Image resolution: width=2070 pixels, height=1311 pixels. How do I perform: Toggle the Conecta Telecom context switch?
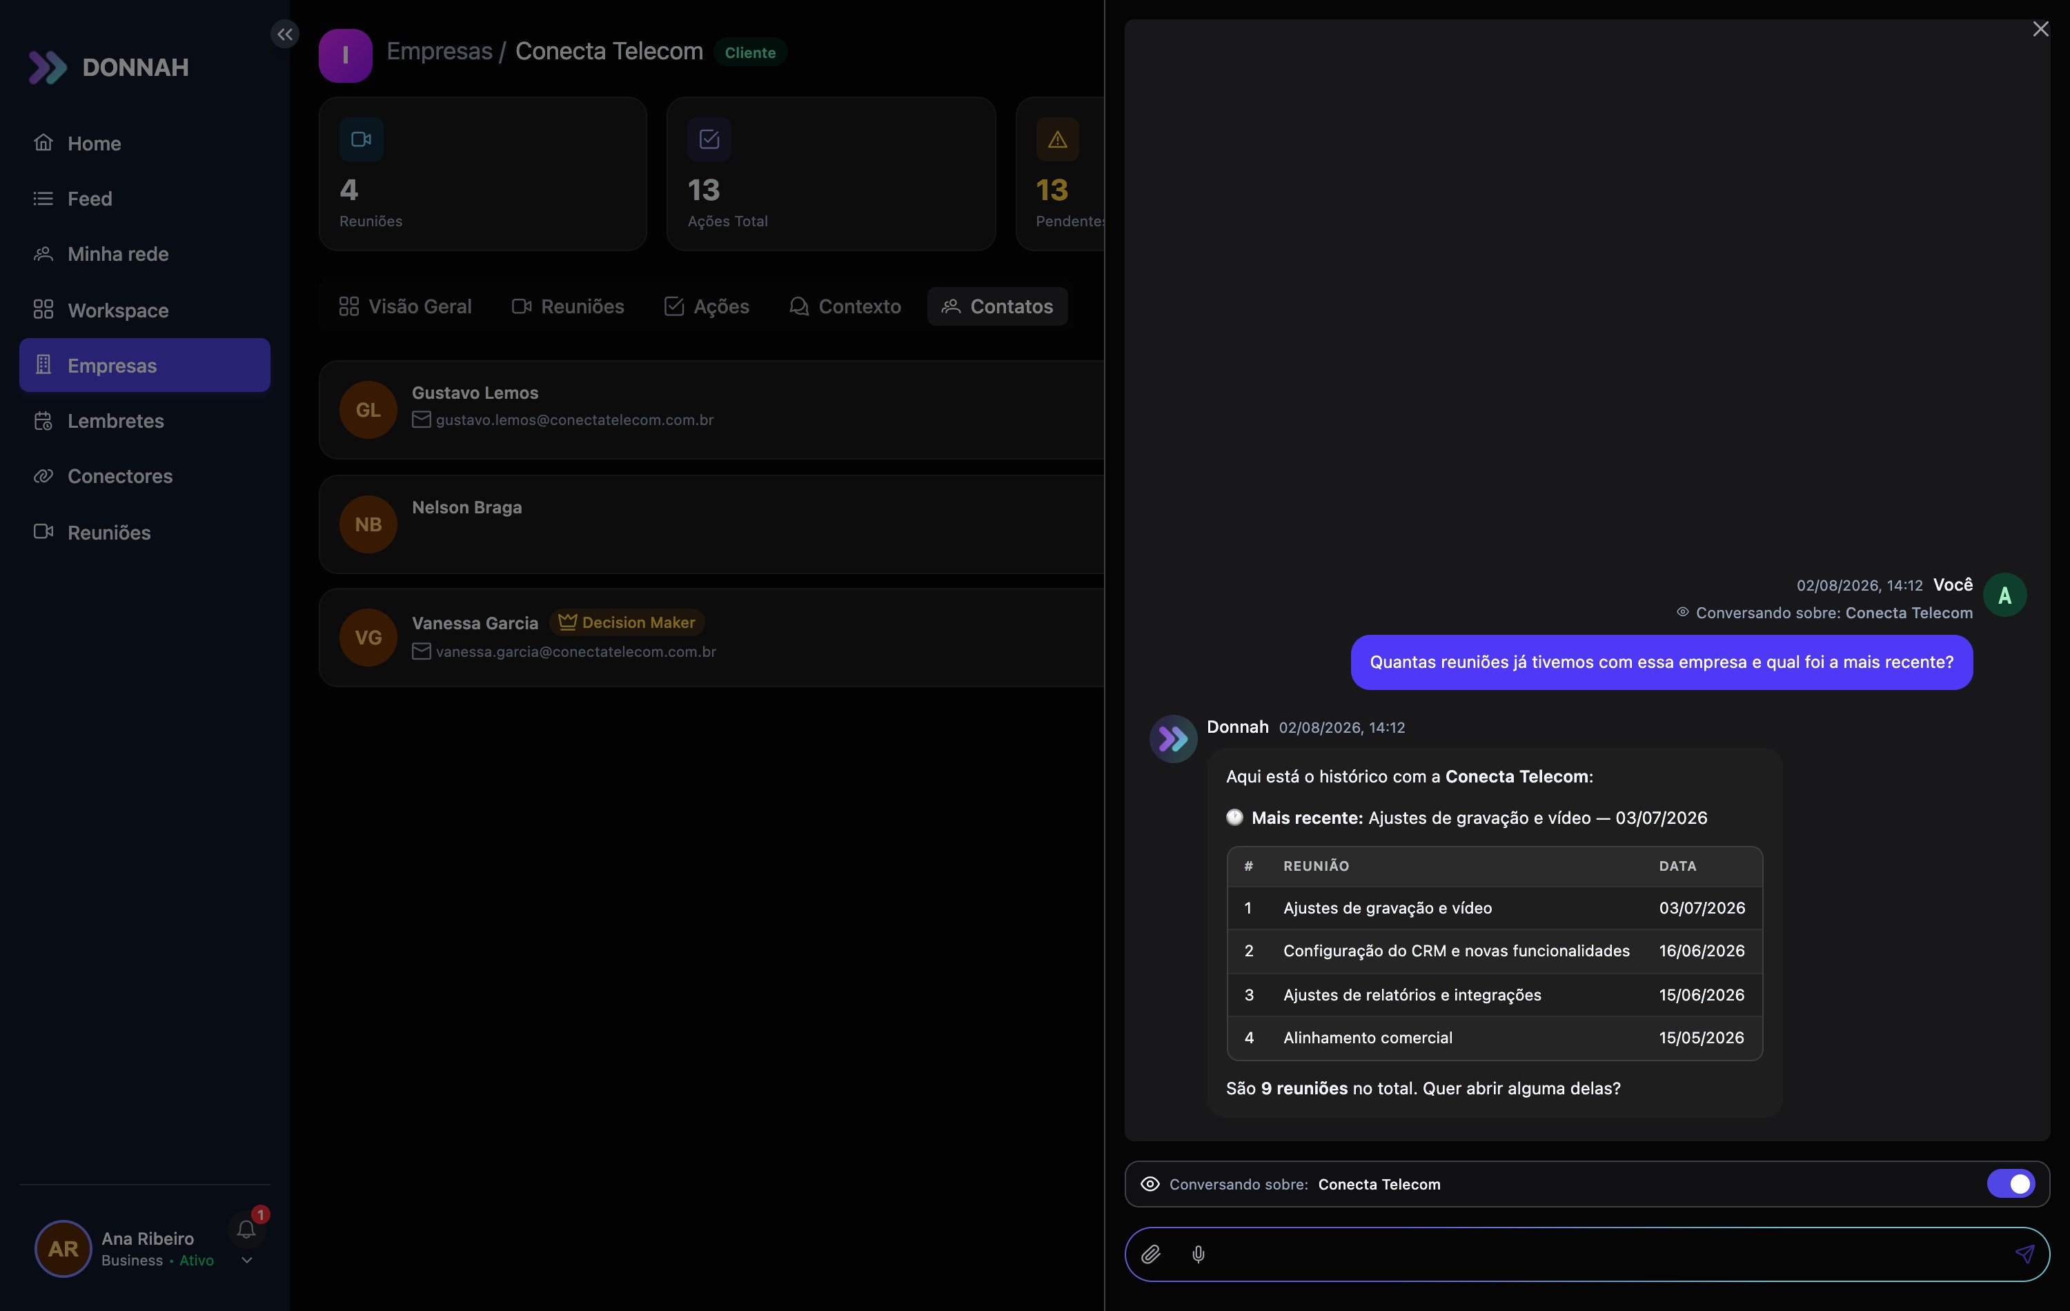[x=2011, y=1185]
